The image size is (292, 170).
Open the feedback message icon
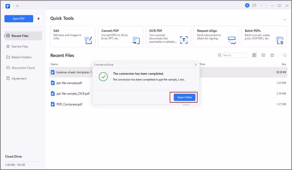(x=254, y=5)
